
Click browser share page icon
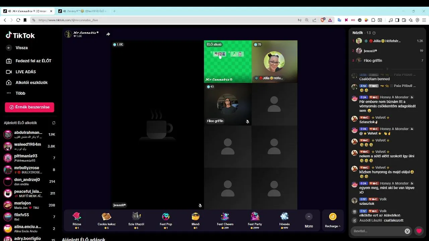314,20
